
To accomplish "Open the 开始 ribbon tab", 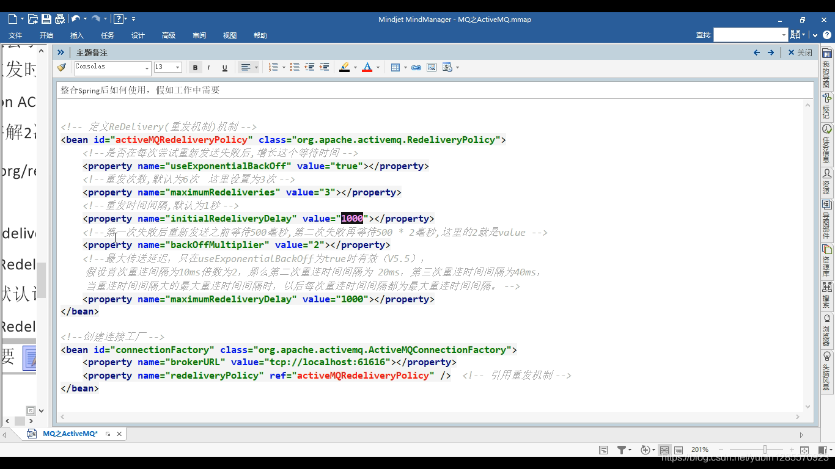I will 46,35.
